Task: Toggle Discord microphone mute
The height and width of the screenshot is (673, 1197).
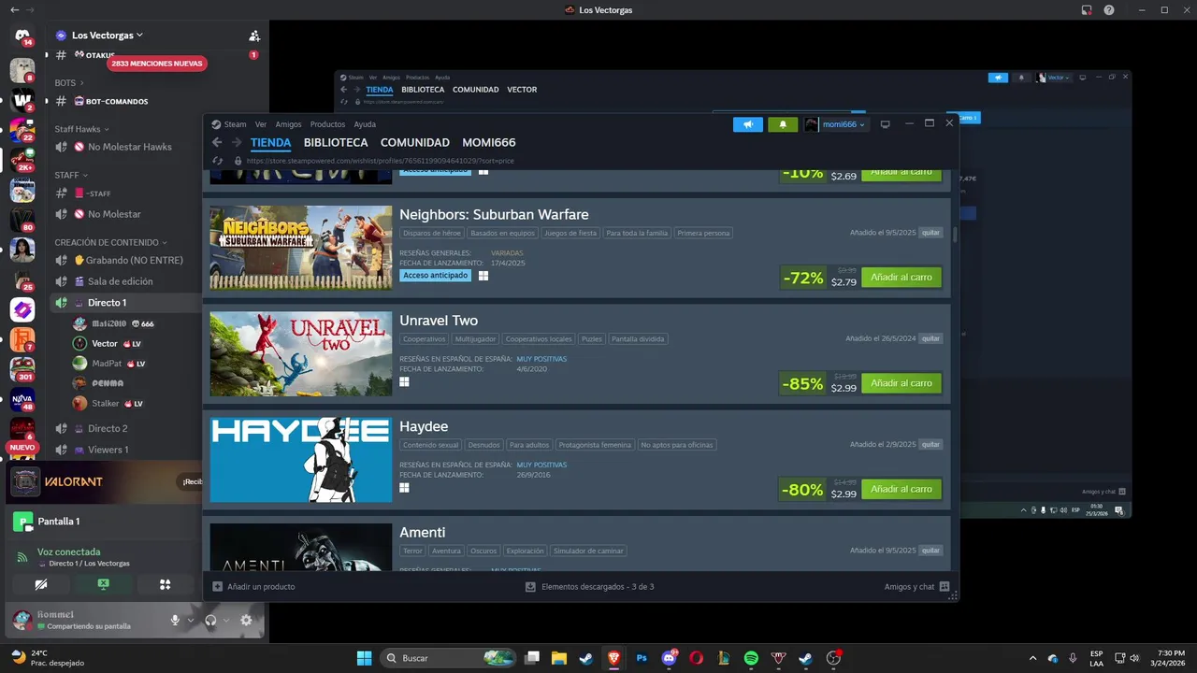Action: pos(175,620)
